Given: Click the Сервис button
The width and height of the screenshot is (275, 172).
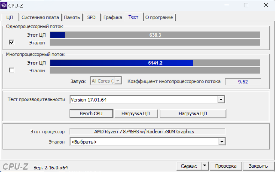Looking at the screenshot, I should point(189,166).
